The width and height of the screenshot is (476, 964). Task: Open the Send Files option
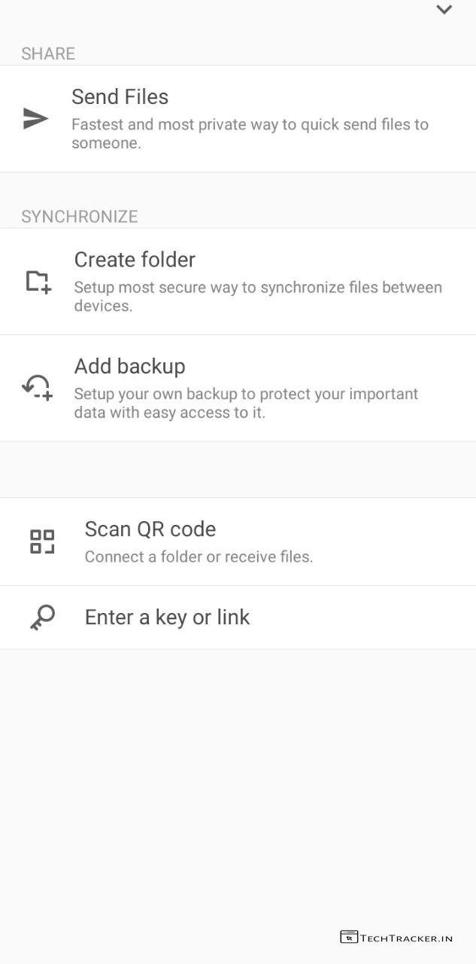[x=120, y=97]
